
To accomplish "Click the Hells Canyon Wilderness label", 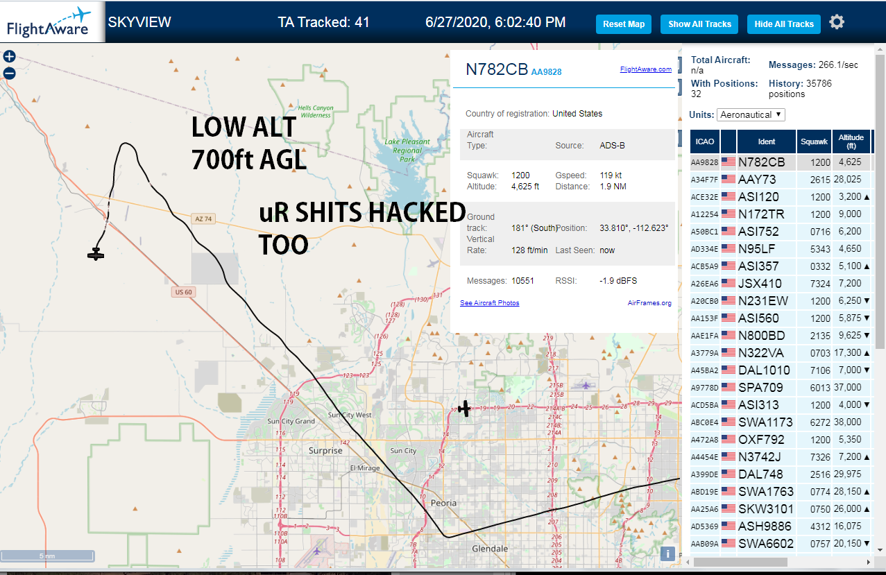I will click(316, 112).
